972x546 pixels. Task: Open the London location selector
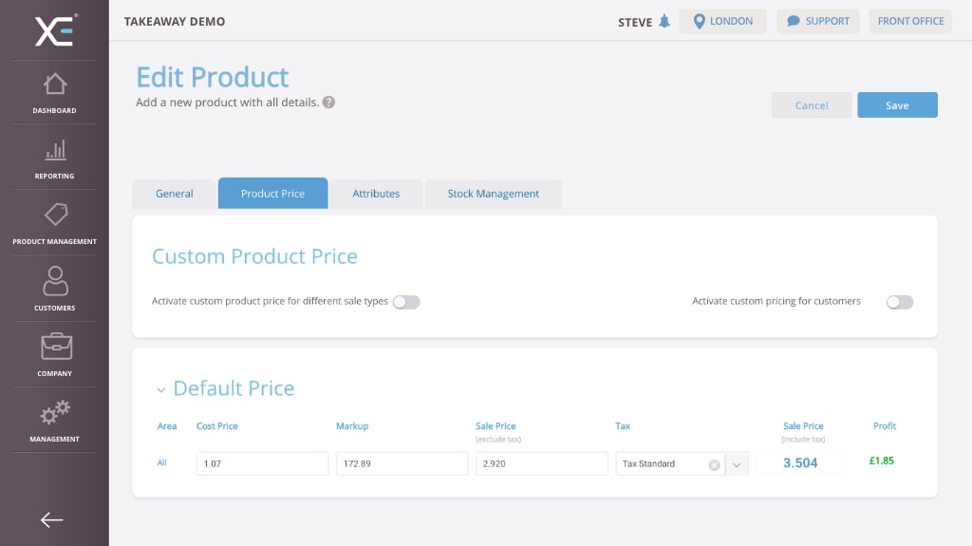pyautogui.click(x=722, y=22)
